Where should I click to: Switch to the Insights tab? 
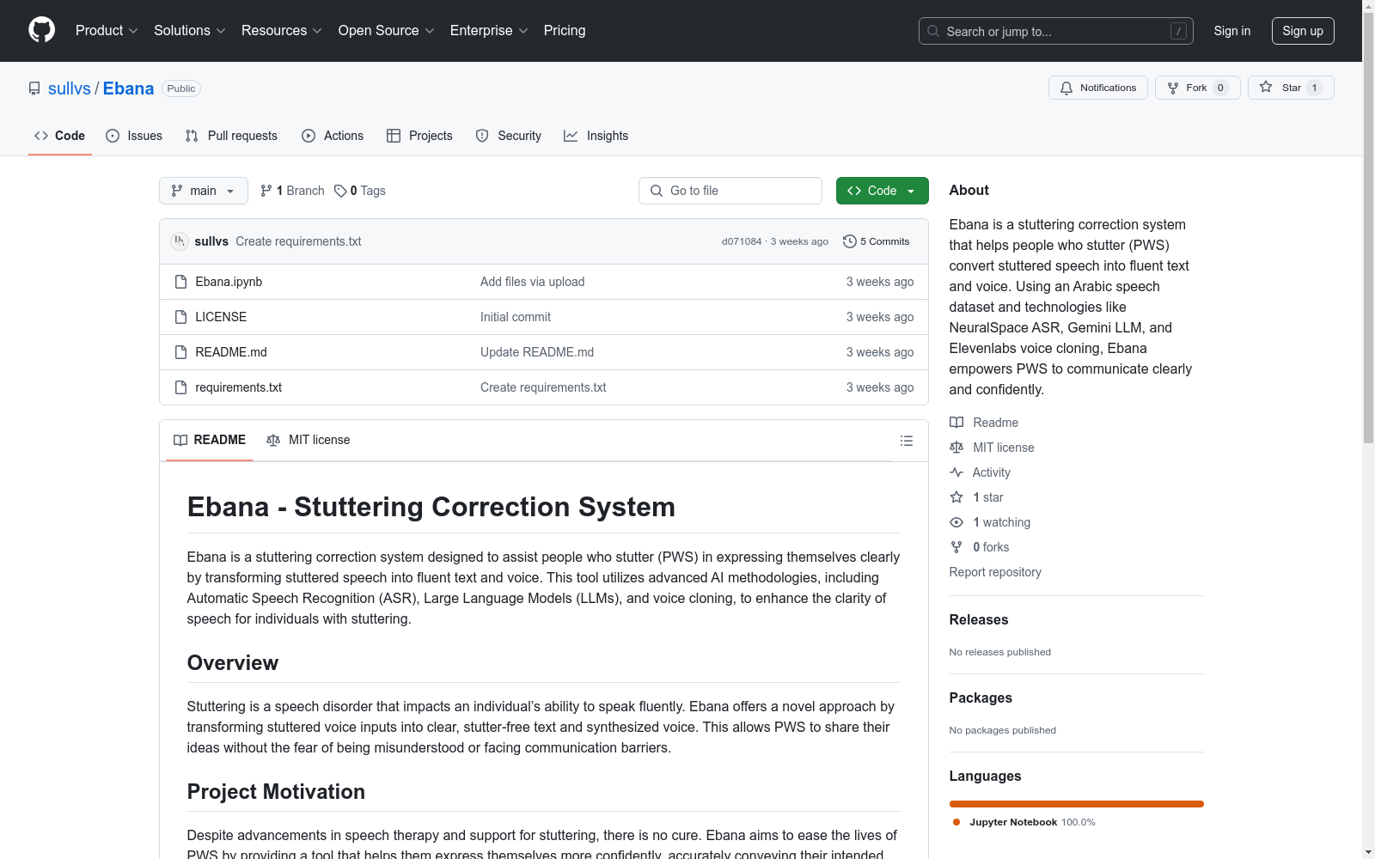point(596,136)
